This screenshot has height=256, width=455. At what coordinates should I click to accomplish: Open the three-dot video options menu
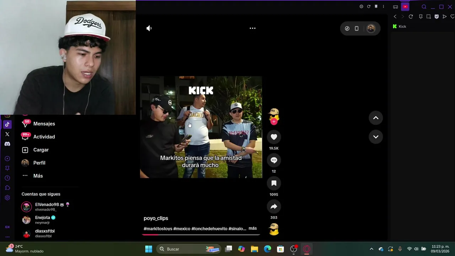click(252, 28)
